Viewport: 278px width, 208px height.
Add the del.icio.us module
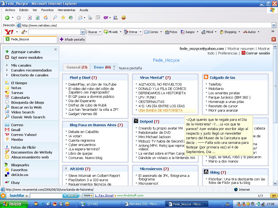[20, 175]
